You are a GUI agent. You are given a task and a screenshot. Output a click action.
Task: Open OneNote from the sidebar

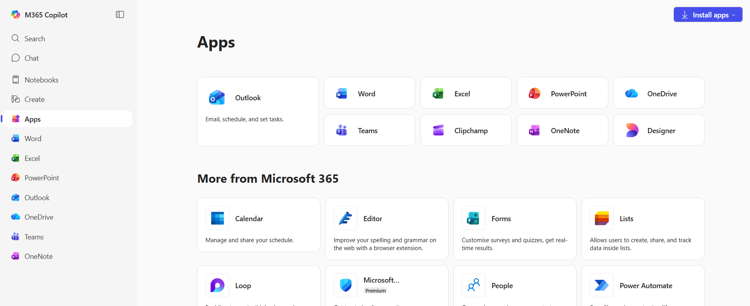tap(67, 256)
